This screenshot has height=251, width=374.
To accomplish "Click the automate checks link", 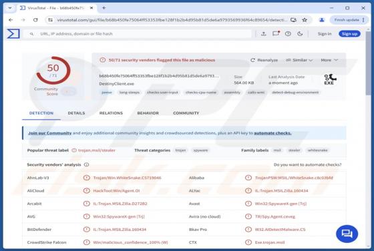I will (272, 133).
